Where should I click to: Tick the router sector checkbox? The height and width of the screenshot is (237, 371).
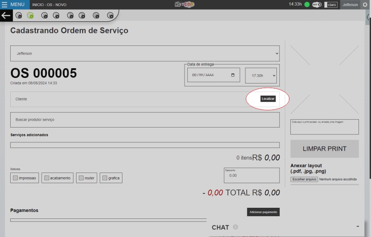81,178
